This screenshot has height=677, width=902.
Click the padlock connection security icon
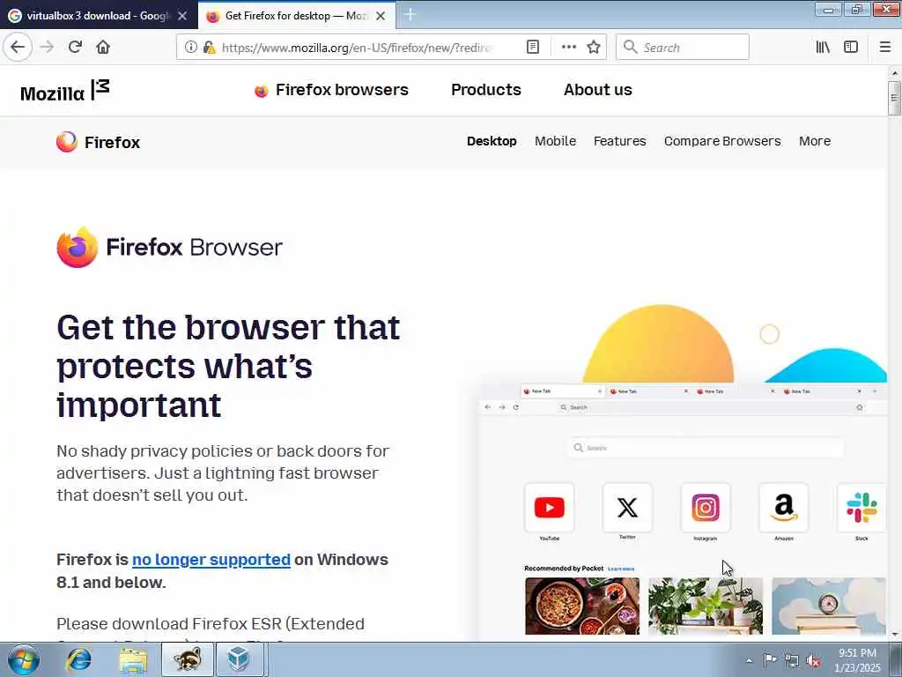(210, 48)
